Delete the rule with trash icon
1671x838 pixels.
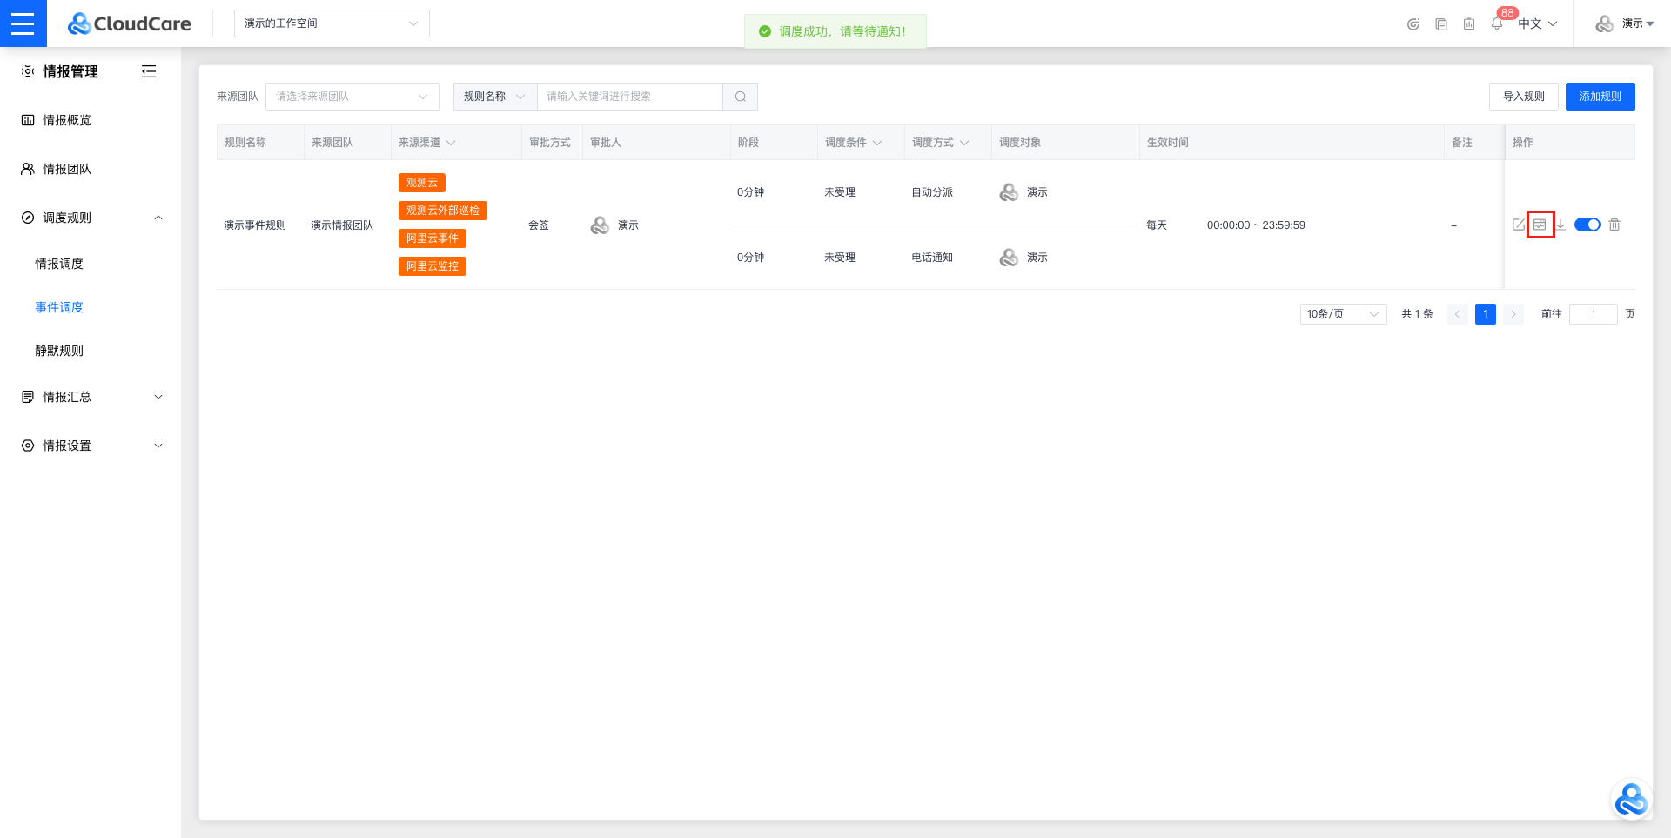(x=1614, y=225)
